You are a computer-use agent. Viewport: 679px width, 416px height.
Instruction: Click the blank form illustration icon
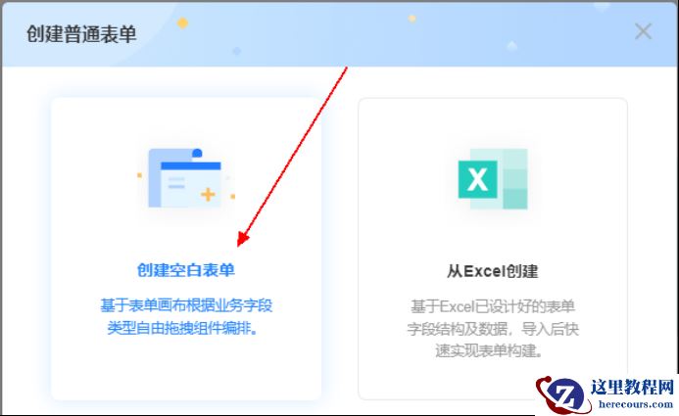click(186, 178)
